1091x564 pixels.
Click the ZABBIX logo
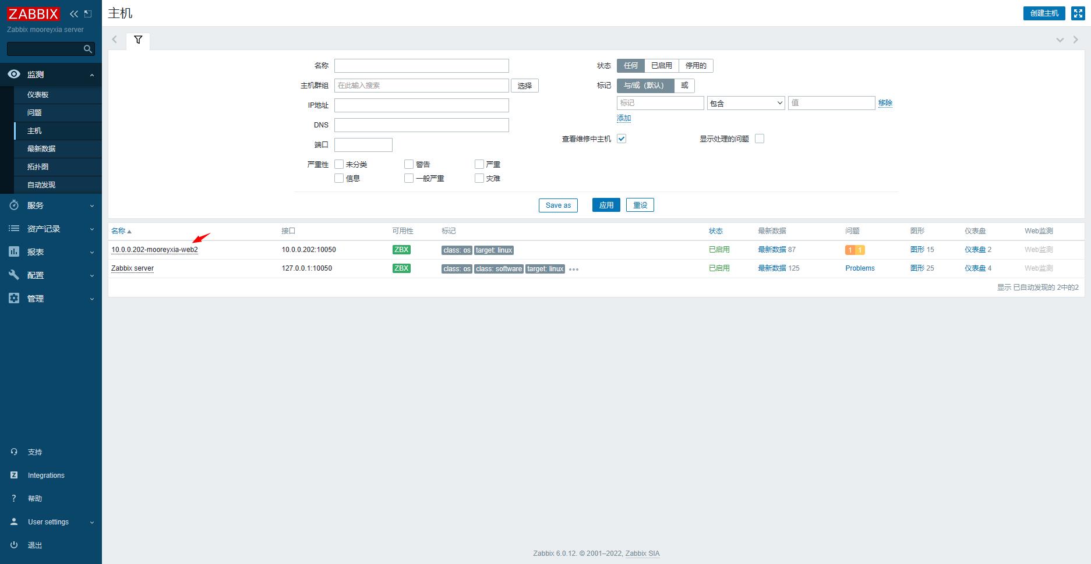[34, 13]
